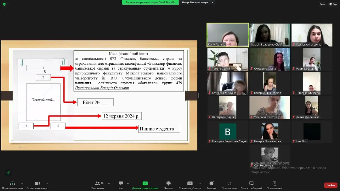Viewport: 340px width, 191px height.
Task: Open the Reactions emoji menu
Action: 212,184
